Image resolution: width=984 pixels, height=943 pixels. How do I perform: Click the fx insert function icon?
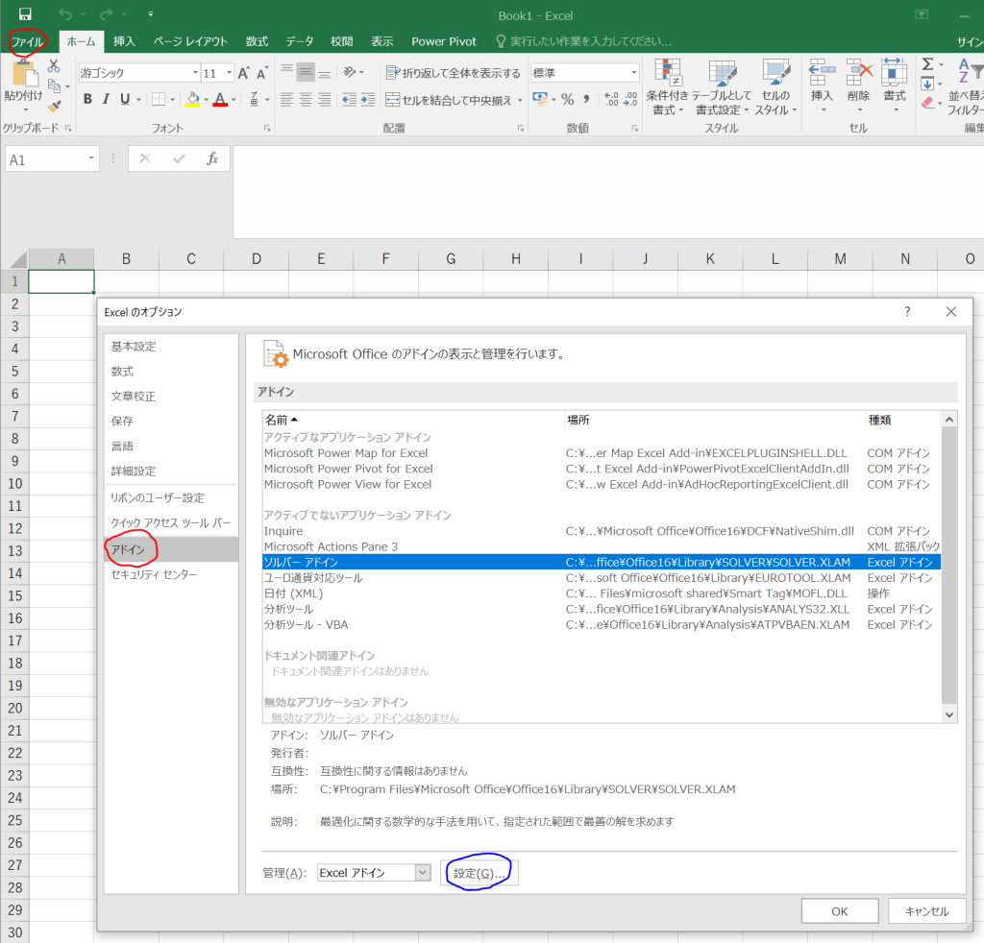coord(212,158)
